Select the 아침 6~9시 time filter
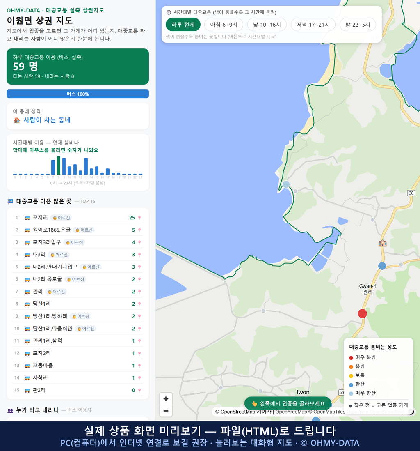The height and width of the screenshot is (451, 420). [224, 25]
